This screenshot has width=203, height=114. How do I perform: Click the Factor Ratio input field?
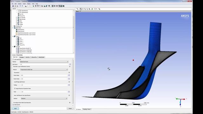44,79
